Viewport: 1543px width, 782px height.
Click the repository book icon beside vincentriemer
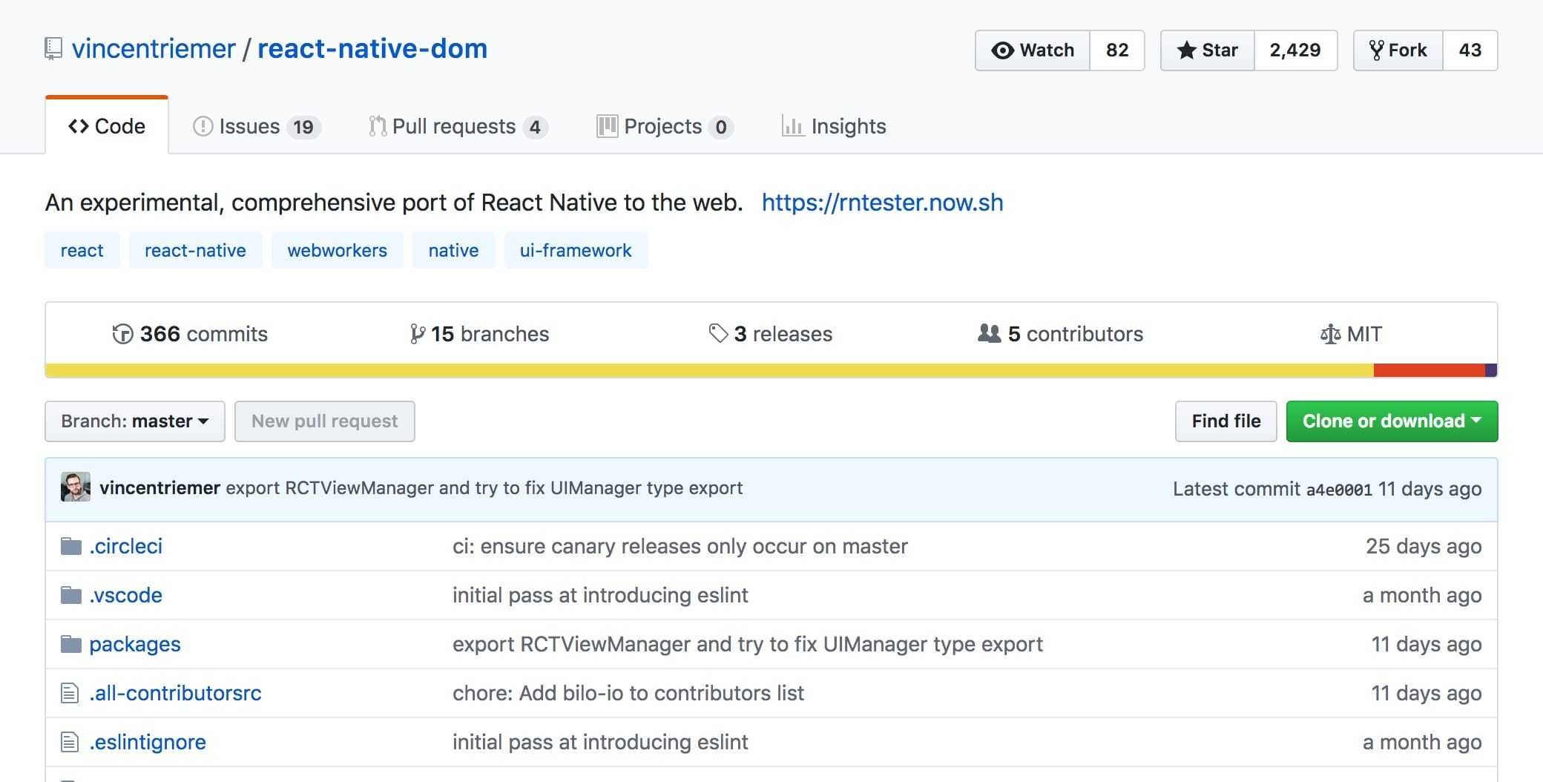click(x=53, y=49)
